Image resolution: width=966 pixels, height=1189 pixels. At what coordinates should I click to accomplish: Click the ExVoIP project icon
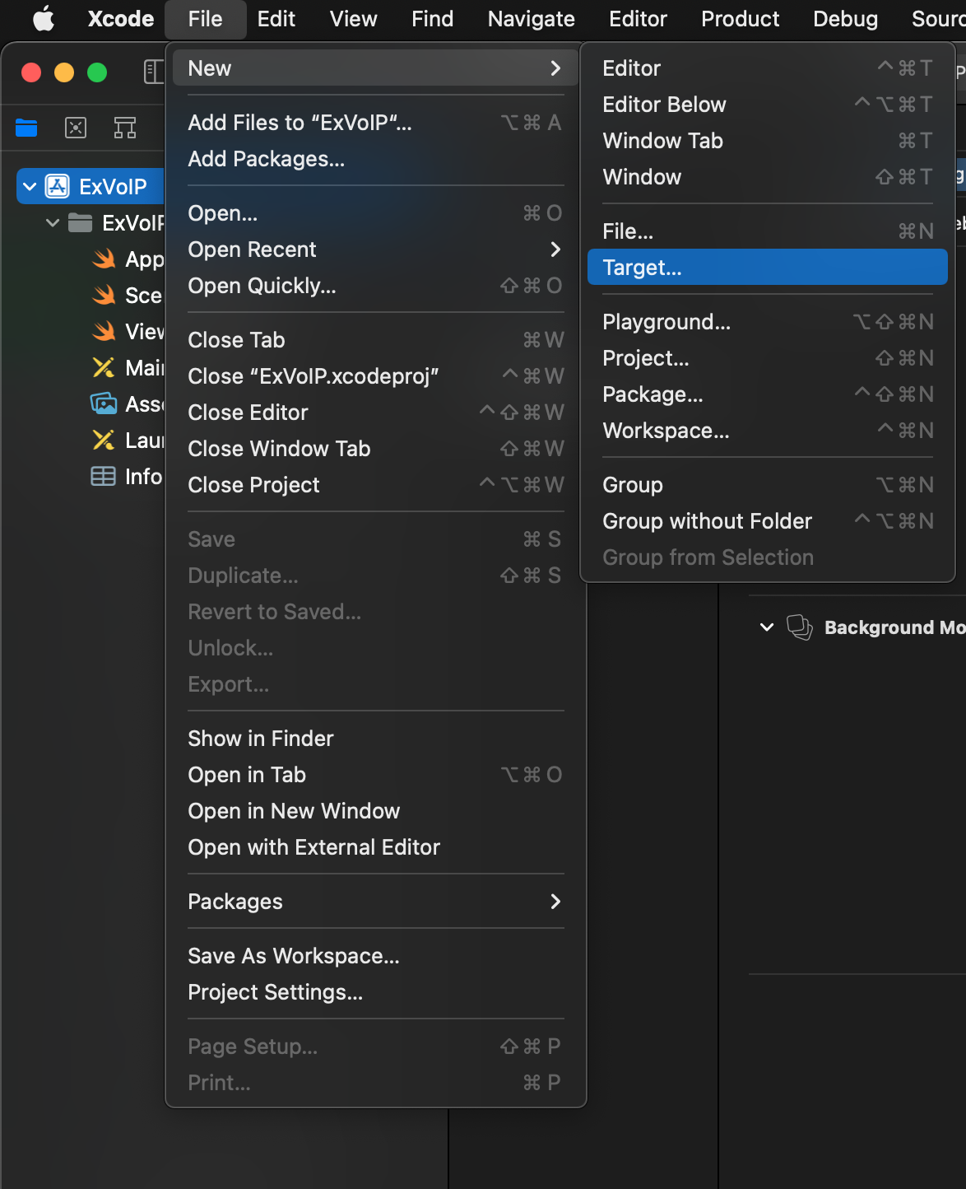(x=57, y=187)
